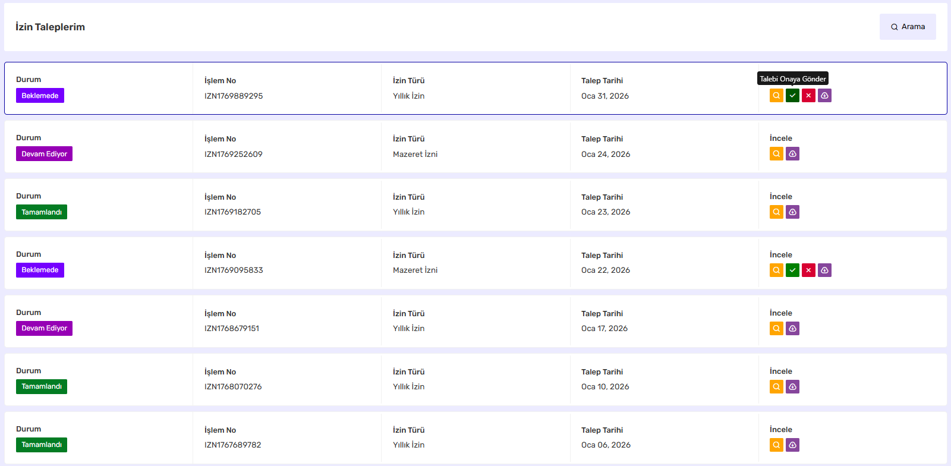Send request IZN1769889295 for approval
This screenshot has width=951, height=466.
click(x=792, y=96)
